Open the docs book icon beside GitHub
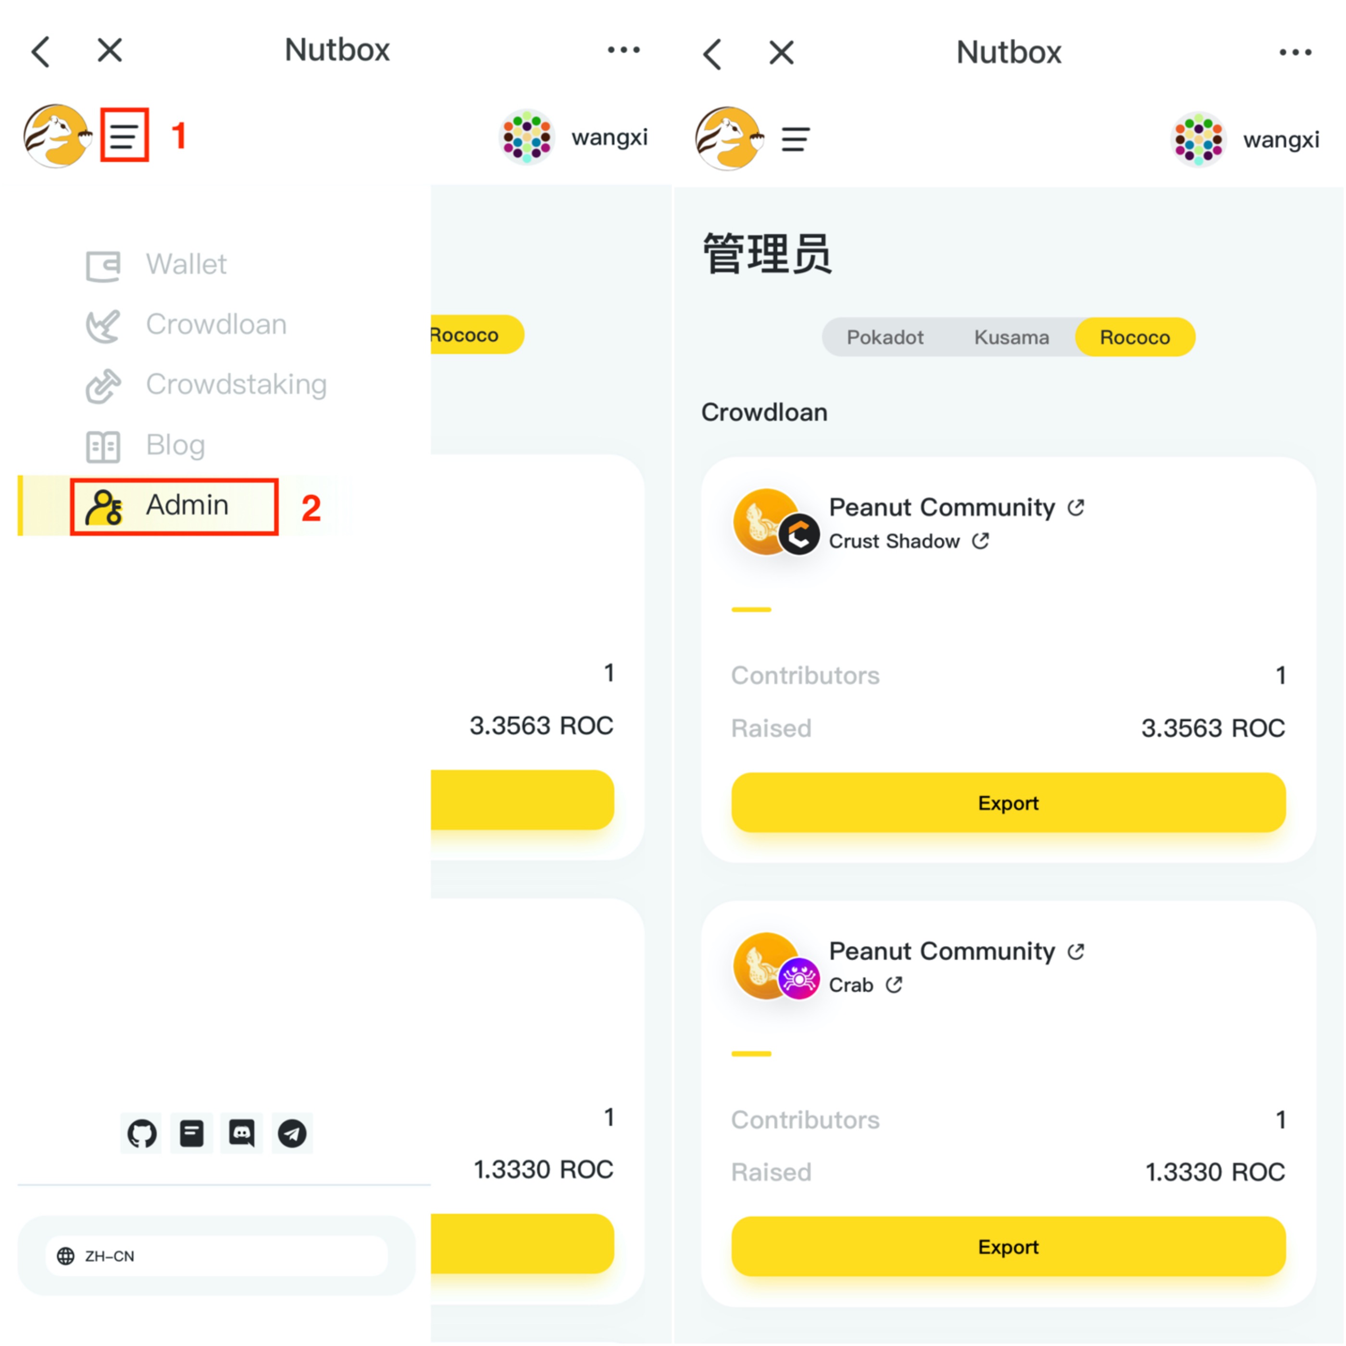Image resolution: width=1346 pixels, height=1346 pixels. click(192, 1134)
